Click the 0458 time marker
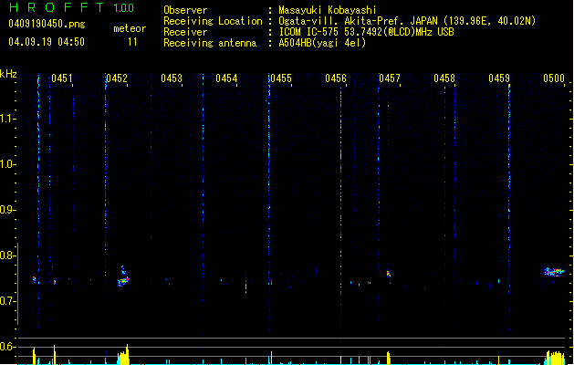This screenshot has width=574, height=365. click(x=444, y=78)
